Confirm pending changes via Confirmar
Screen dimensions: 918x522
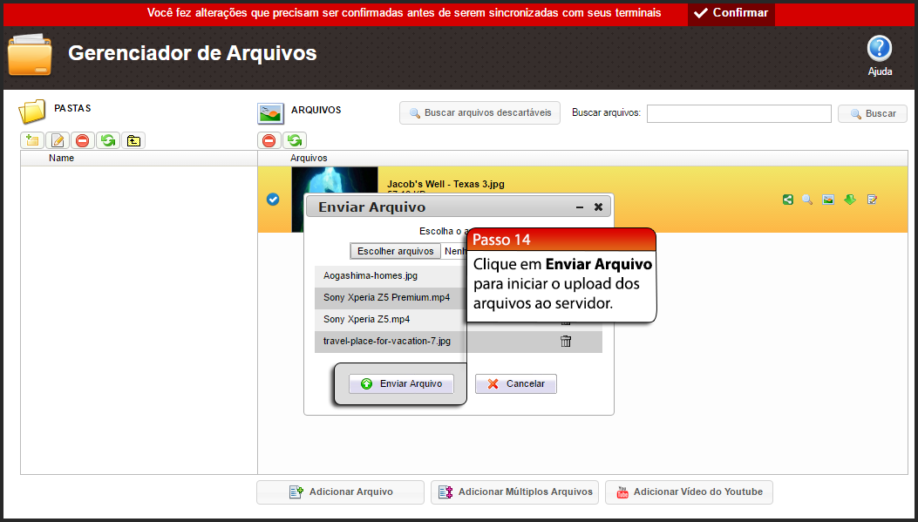coord(731,14)
